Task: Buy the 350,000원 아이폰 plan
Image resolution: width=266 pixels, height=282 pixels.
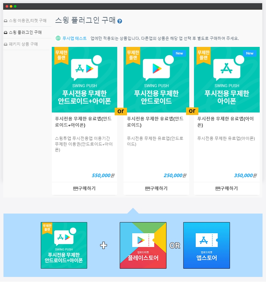Action: tap(227, 188)
